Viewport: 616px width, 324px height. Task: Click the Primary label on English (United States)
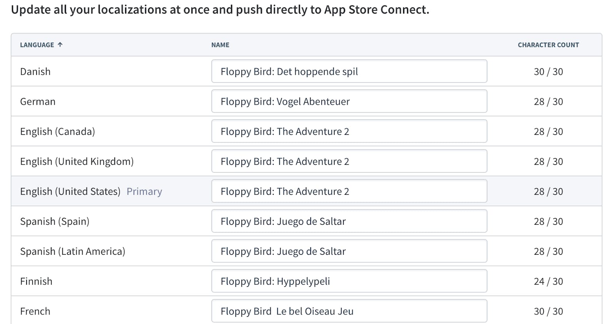click(144, 192)
